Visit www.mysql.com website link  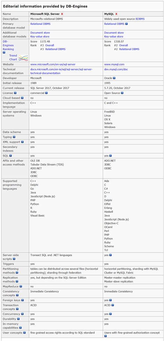[x=114, y=65]
